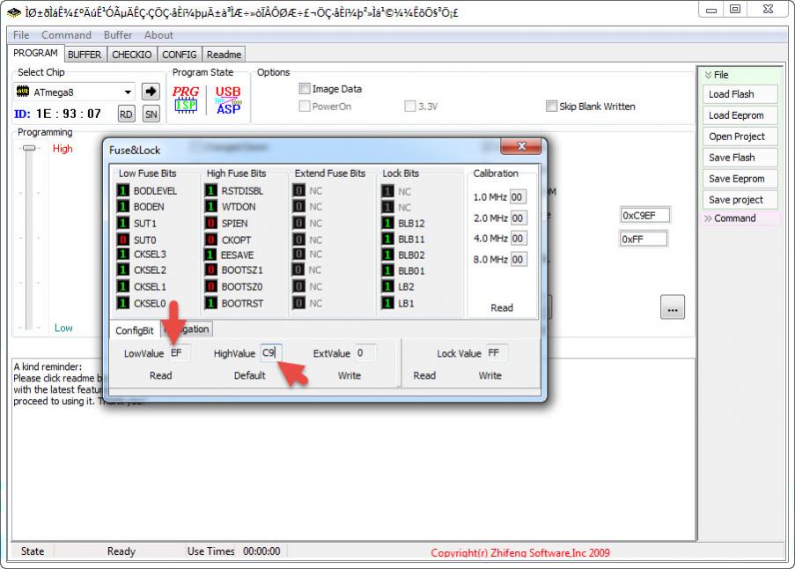Click Default in the ConfigBit panel
Viewport: 795px width, 569px height.
(x=249, y=375)
